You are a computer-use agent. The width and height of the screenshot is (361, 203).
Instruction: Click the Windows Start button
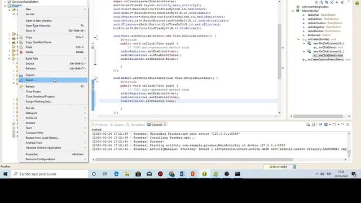point(5,174)
